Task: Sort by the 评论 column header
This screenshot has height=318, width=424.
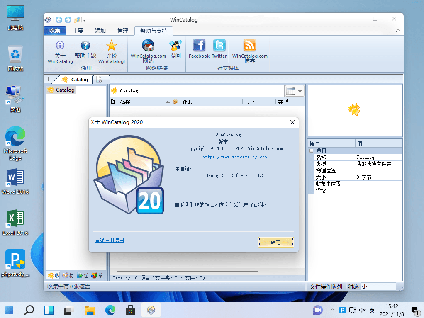Action: (211, 102)
